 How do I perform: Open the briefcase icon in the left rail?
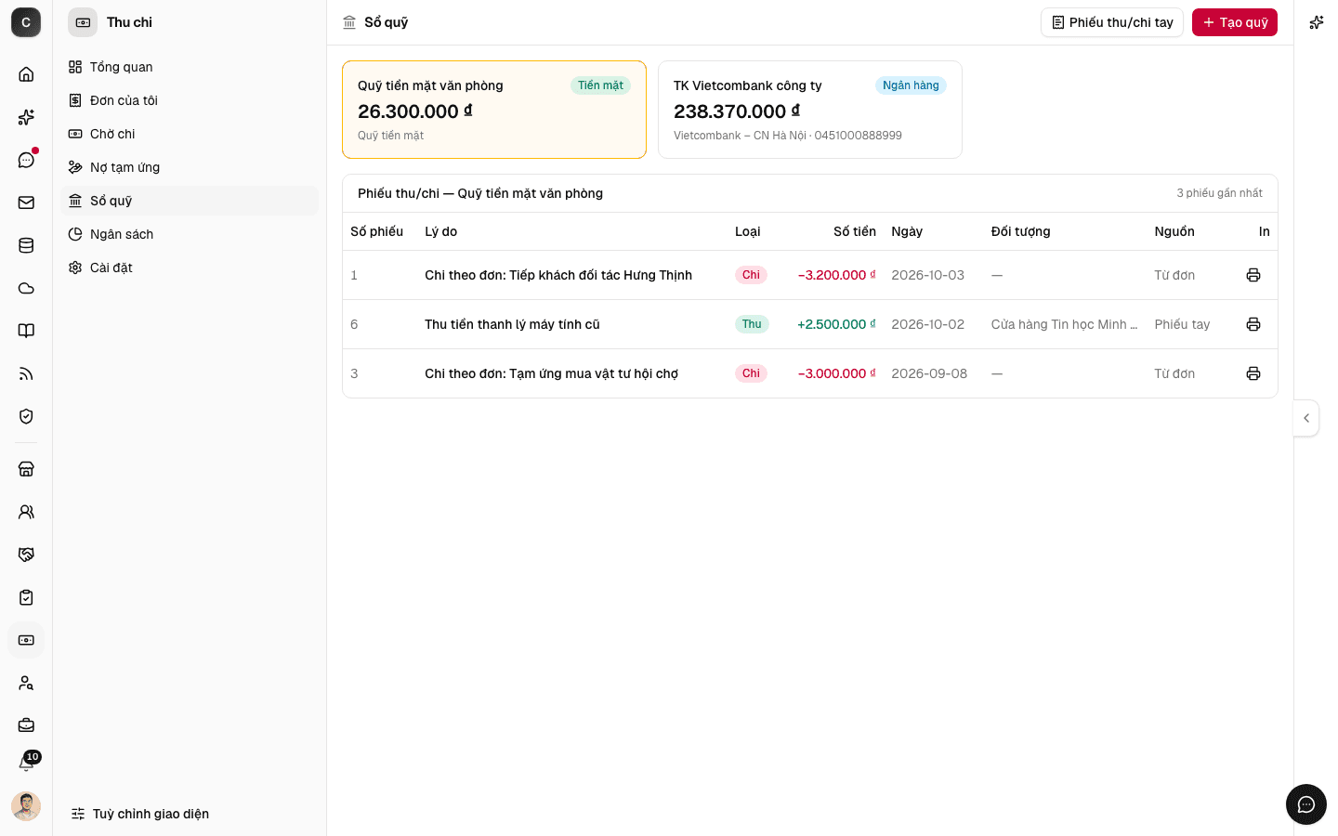click(26, 725)
